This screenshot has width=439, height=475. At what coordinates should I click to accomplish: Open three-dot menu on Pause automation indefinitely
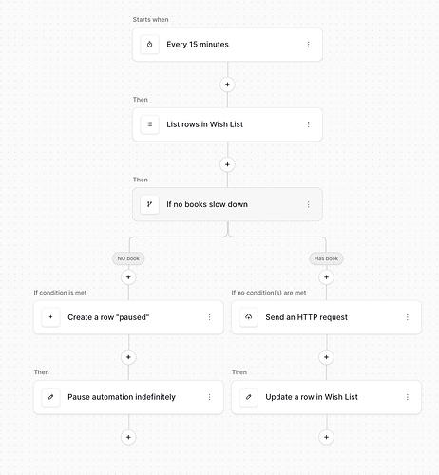coord(209,397)
